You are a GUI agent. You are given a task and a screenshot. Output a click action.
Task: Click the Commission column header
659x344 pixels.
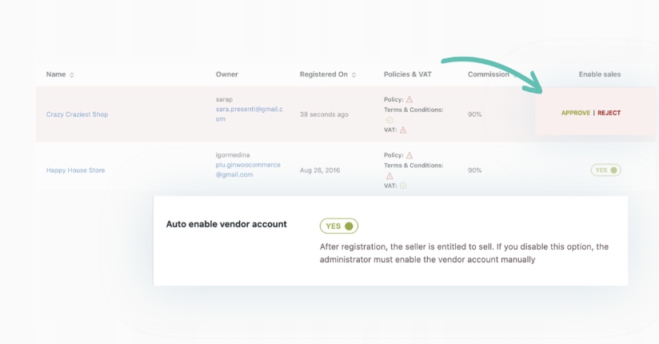click(488, 74)
